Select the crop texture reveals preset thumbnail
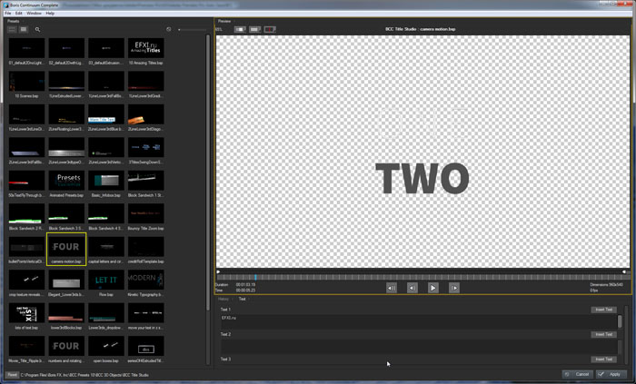Viewport: 636px width, 384px height. pos(26,281)
